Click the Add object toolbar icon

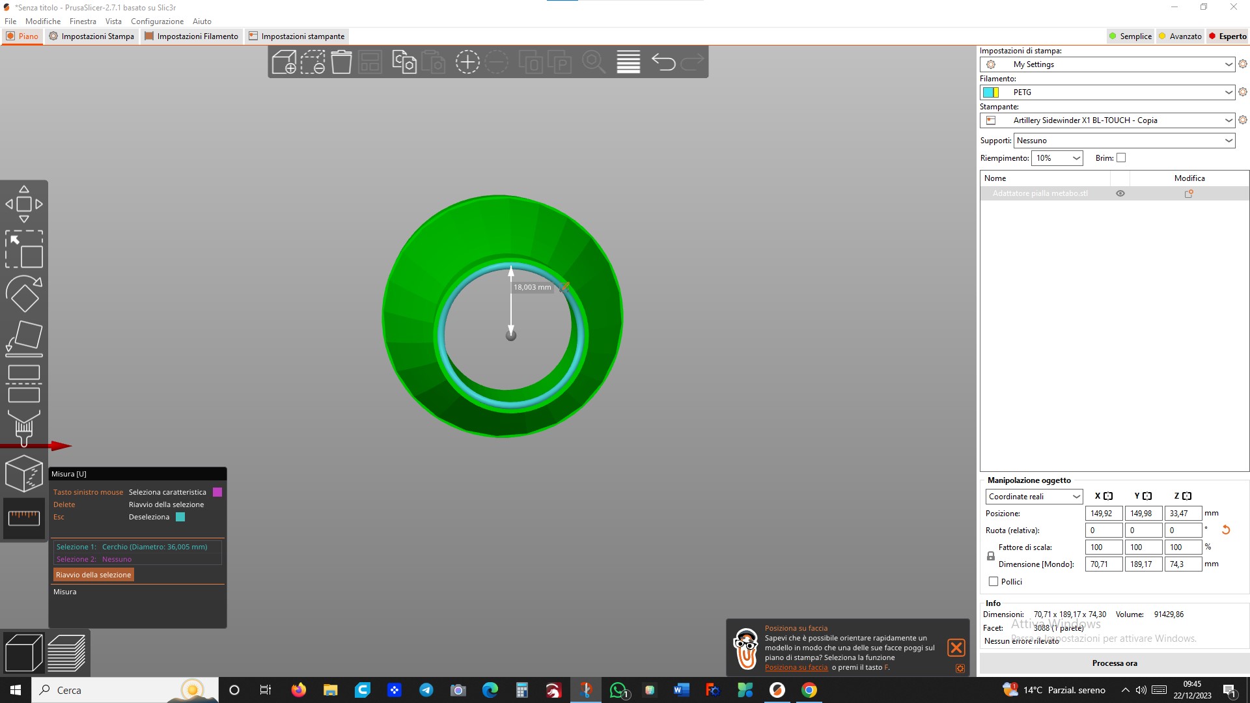pos(284,62)
